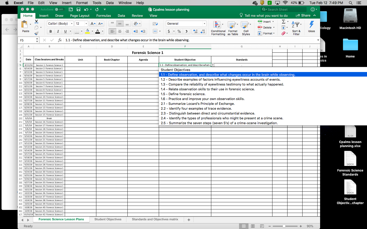367x229 pixels.
Task: Click the Decrease Indent icon
Action: tap(136, 31)
